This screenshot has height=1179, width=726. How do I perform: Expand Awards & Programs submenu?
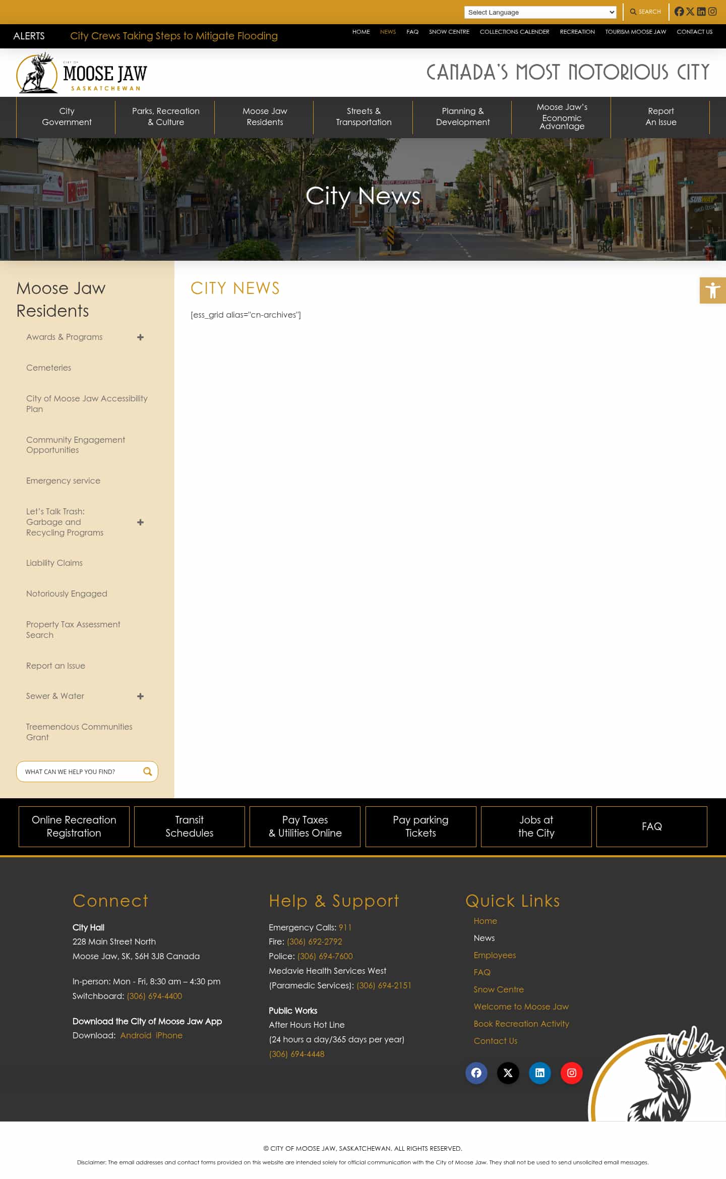141,337
